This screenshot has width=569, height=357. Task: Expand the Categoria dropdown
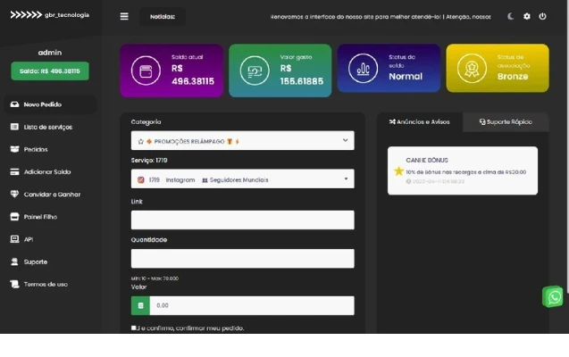point(242,141)
